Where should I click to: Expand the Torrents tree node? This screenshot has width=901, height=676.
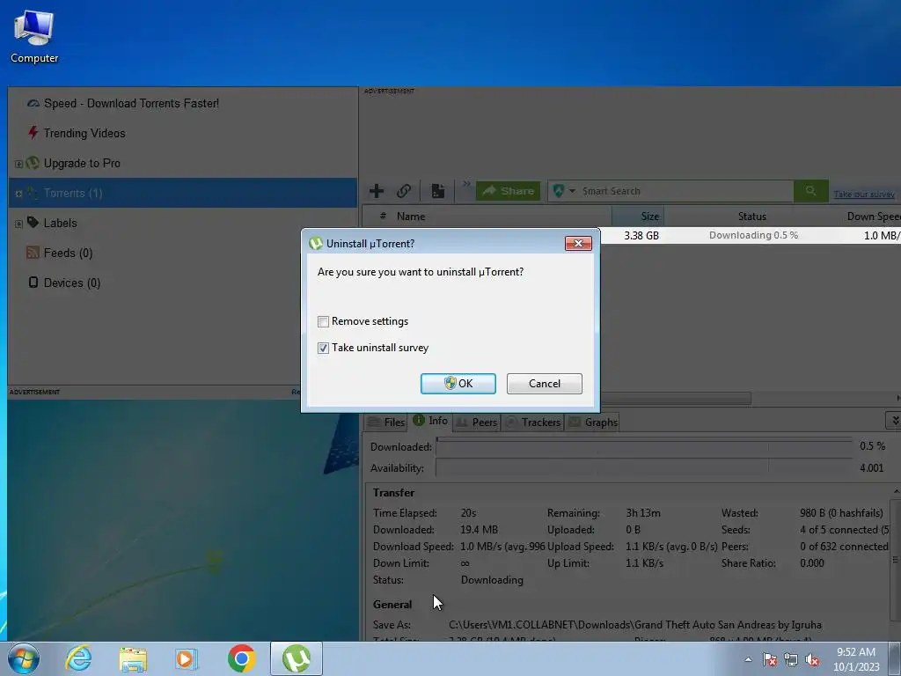click(18, 194)
